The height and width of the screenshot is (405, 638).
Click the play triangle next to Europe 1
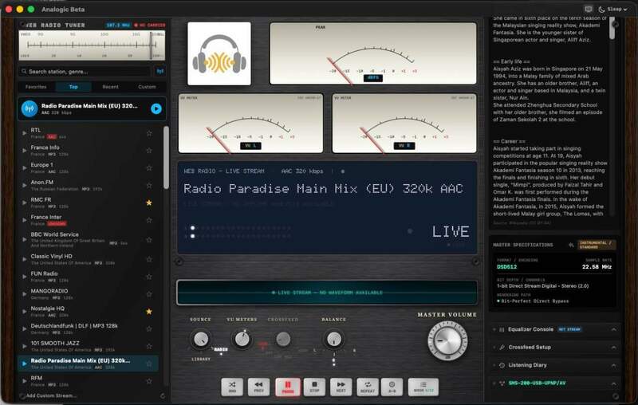pos(25,168)
